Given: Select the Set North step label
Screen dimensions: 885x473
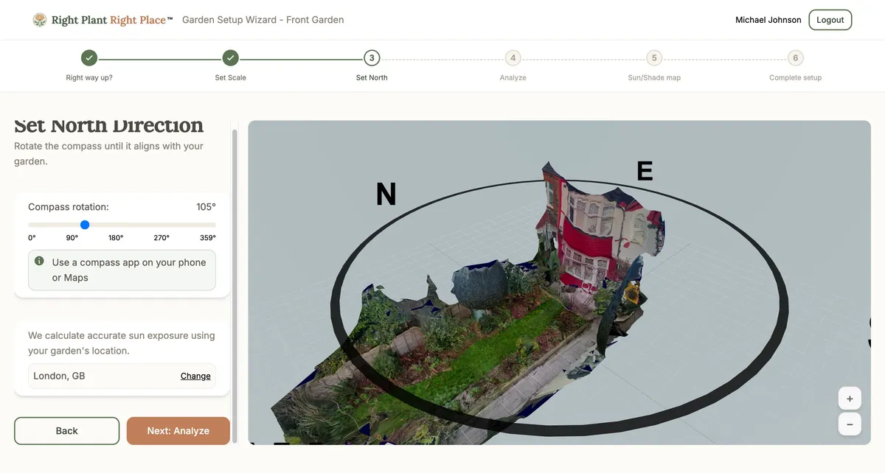Looking at the screenshot, I should tap(372, 77).
